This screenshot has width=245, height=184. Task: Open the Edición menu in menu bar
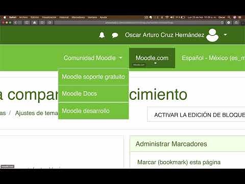point(35,17)
